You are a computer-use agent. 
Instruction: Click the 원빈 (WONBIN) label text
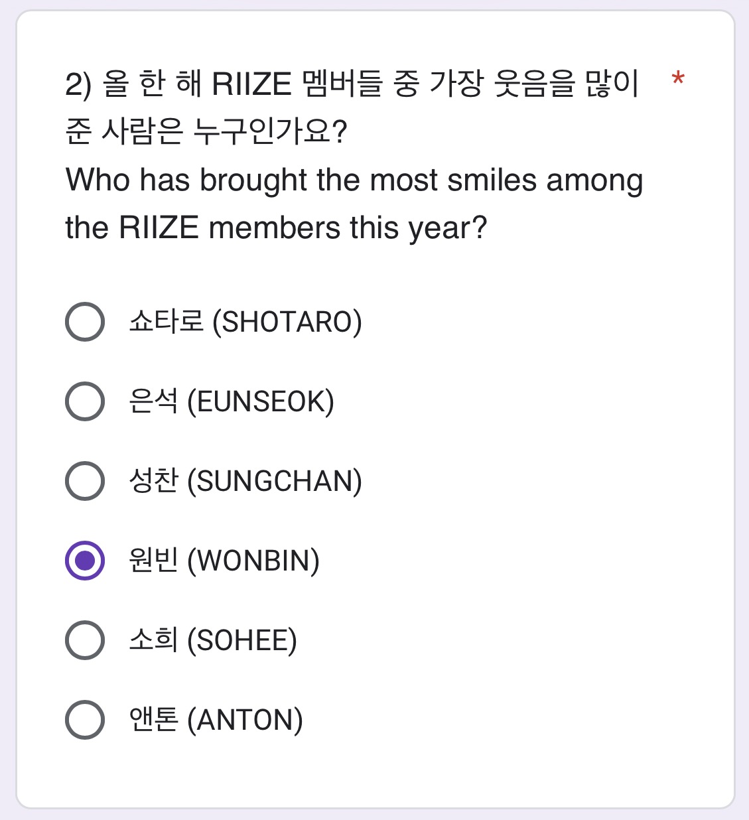pos(224,561)
